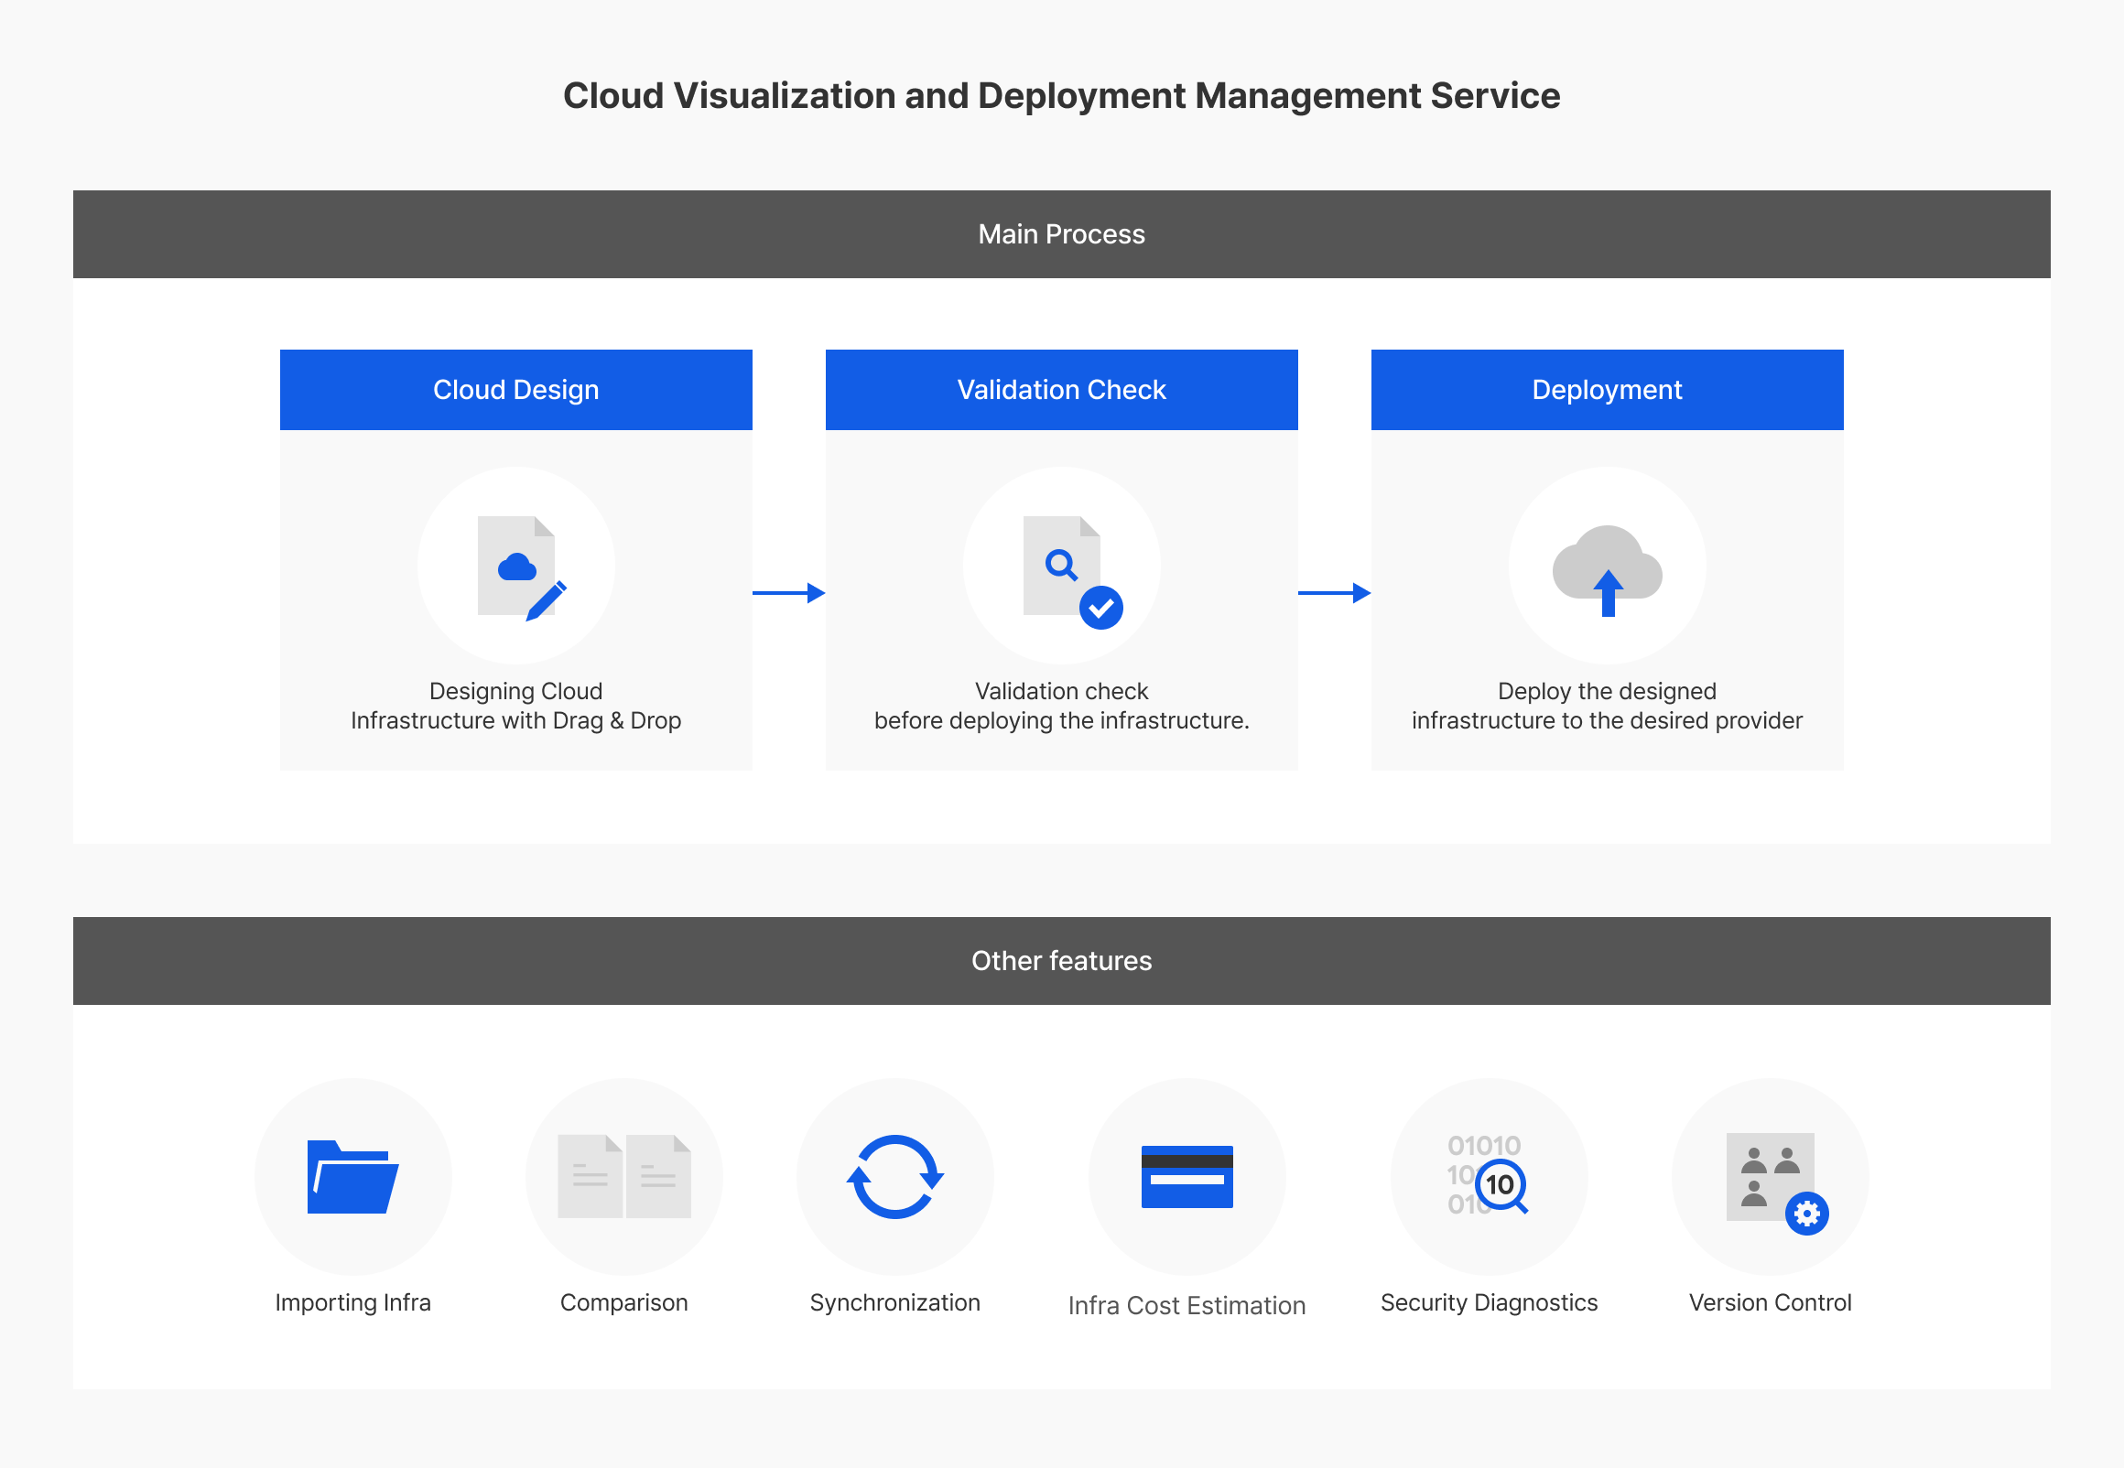2124x1468 pixels.
Task: Open the Main Process section header
Action: pos(1061,233)
